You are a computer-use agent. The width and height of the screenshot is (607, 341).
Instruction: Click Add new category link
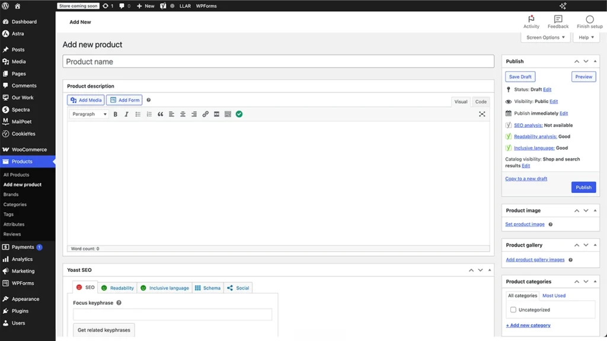[528, 325]
